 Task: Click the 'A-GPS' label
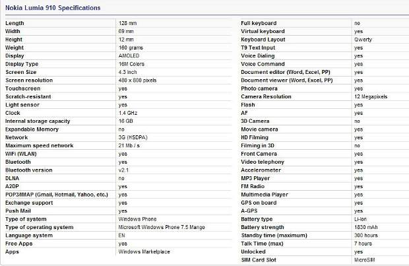click(x=249, y=211)
